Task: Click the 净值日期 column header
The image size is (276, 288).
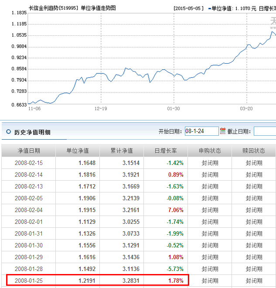Action: pos(29,151)
